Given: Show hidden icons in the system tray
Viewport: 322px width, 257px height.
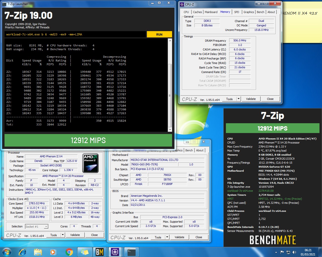Looking at the screenshot, I should (x=276, y=252).
